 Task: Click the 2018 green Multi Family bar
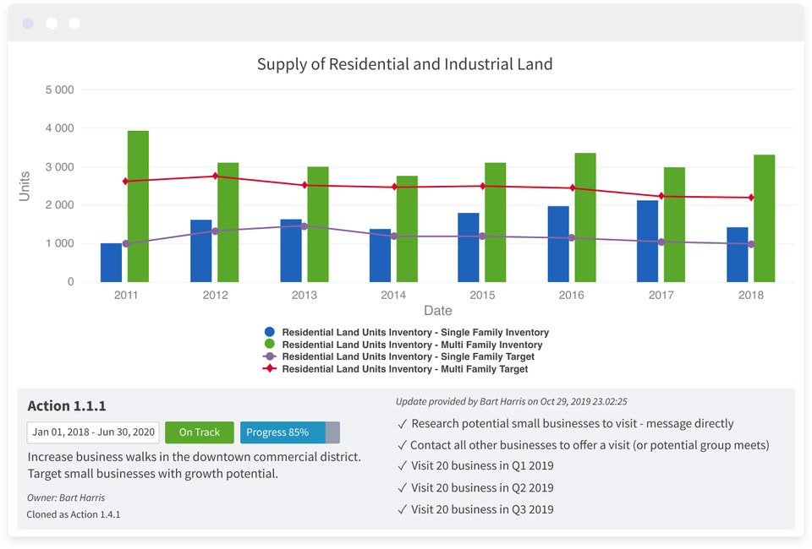[x=765, y=219]
